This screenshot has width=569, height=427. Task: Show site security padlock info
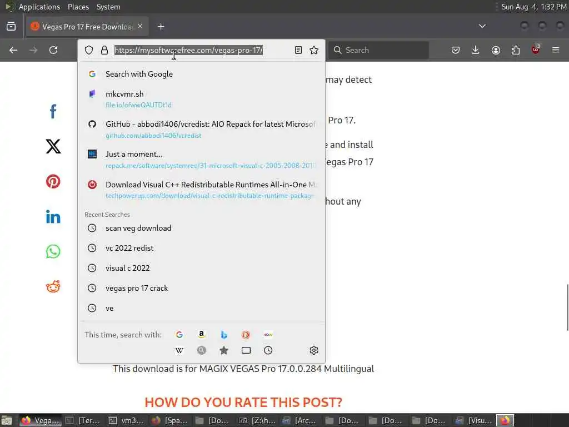point(104,50)
